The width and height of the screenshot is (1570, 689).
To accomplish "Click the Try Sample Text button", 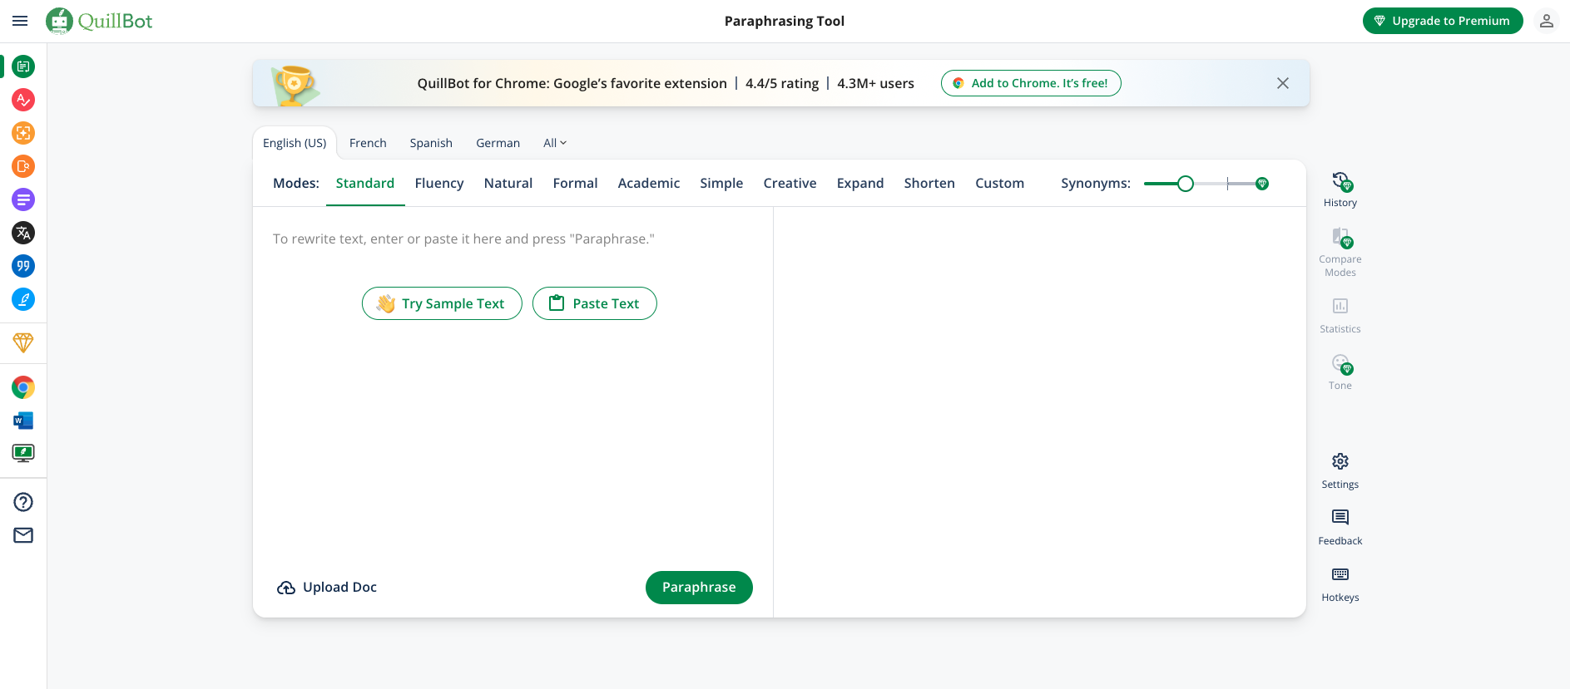I will (442, 303).
